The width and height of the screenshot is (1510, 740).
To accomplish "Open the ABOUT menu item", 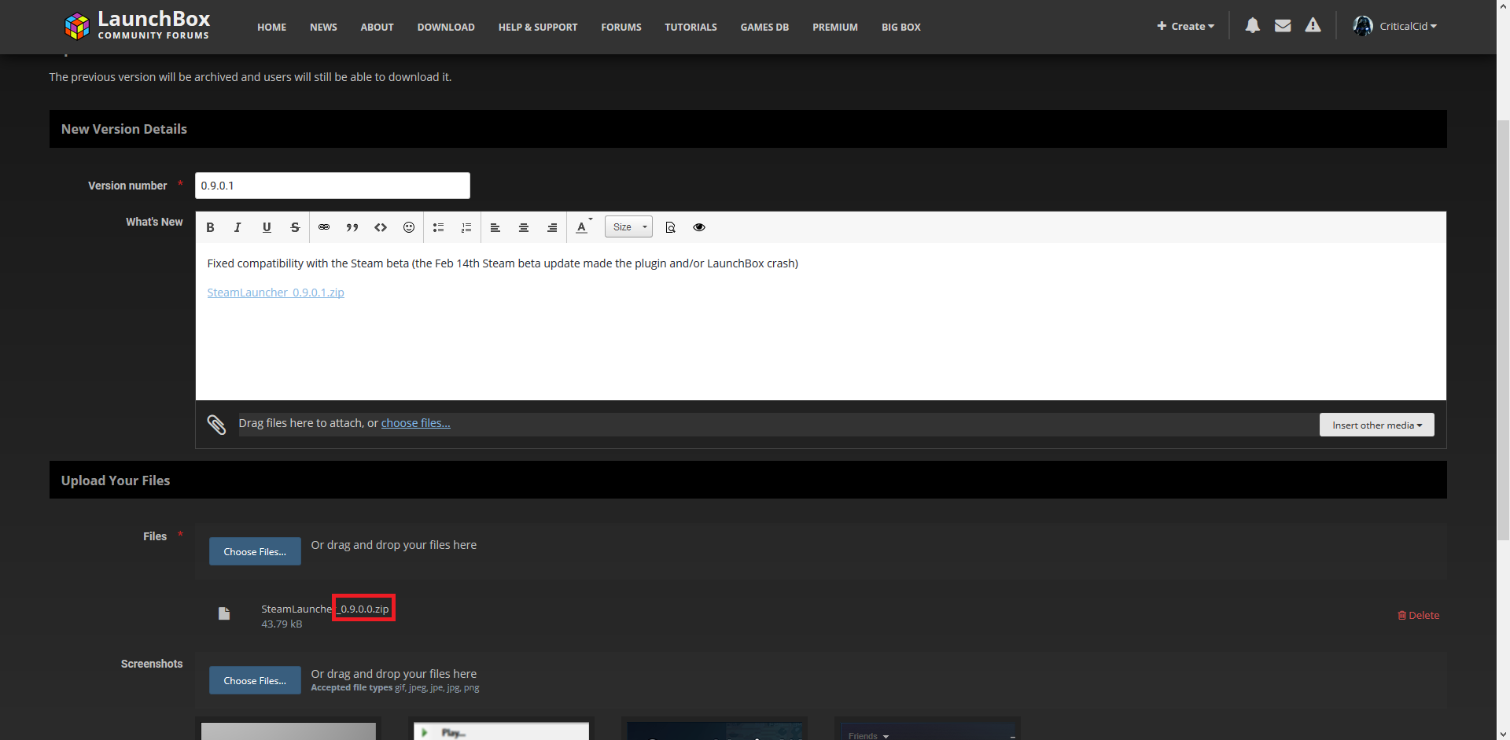I will pyautogui.click(x=377, y=27).
